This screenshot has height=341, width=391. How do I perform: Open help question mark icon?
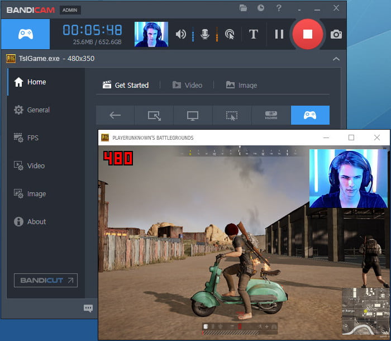(279, 8)
